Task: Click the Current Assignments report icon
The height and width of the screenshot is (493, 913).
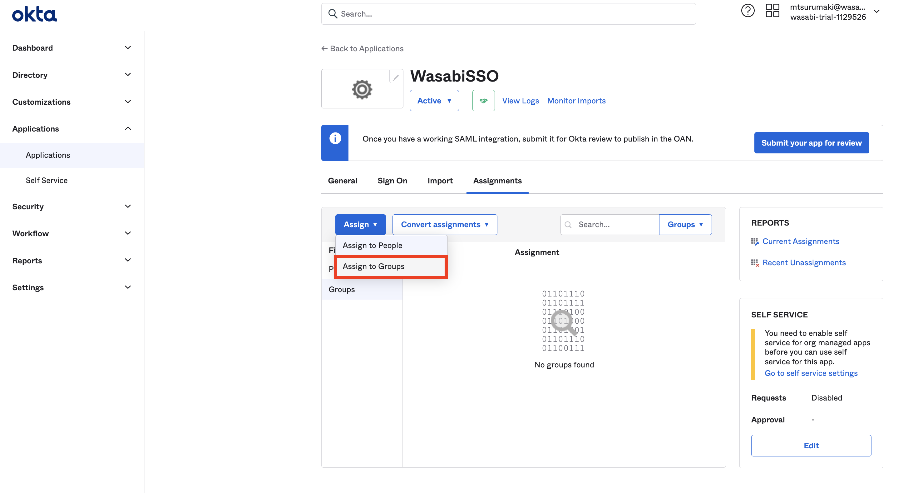Action: pos(755,242)
